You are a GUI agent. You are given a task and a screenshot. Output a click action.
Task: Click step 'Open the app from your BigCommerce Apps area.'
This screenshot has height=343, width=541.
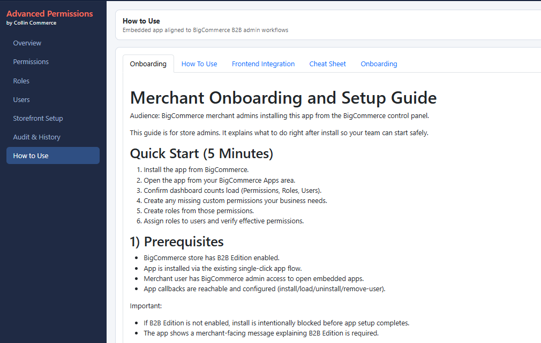(220, 180)
